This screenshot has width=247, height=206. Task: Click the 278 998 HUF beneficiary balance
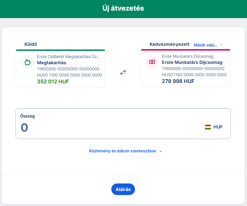178,81
